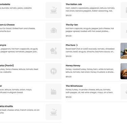Click the round fork-and-spoon icon beside Panini item

(x=54, y=71)
